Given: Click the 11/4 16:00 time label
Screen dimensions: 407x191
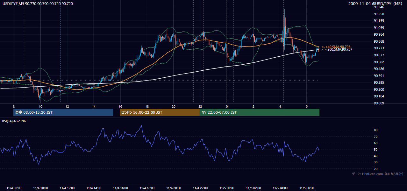Looking at the screenshot, I should point(120,188).
